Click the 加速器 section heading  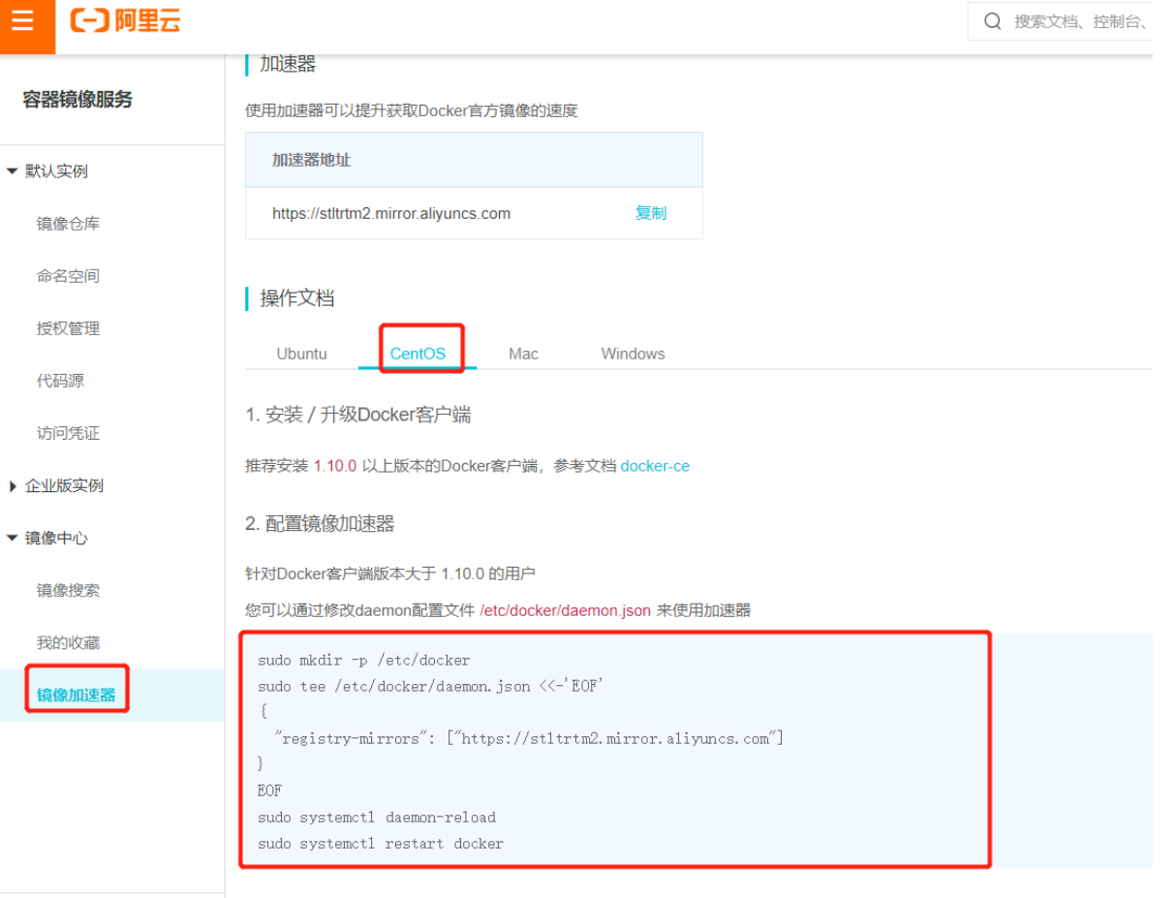288,64
